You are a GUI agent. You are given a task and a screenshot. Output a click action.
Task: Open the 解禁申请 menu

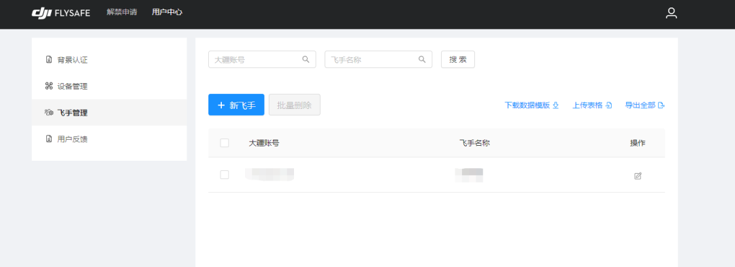click(122, 12)
